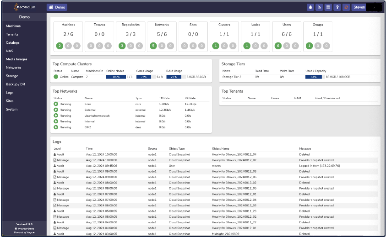
Task: Open Machines in the sidebar
Action: tap(13, 26)
